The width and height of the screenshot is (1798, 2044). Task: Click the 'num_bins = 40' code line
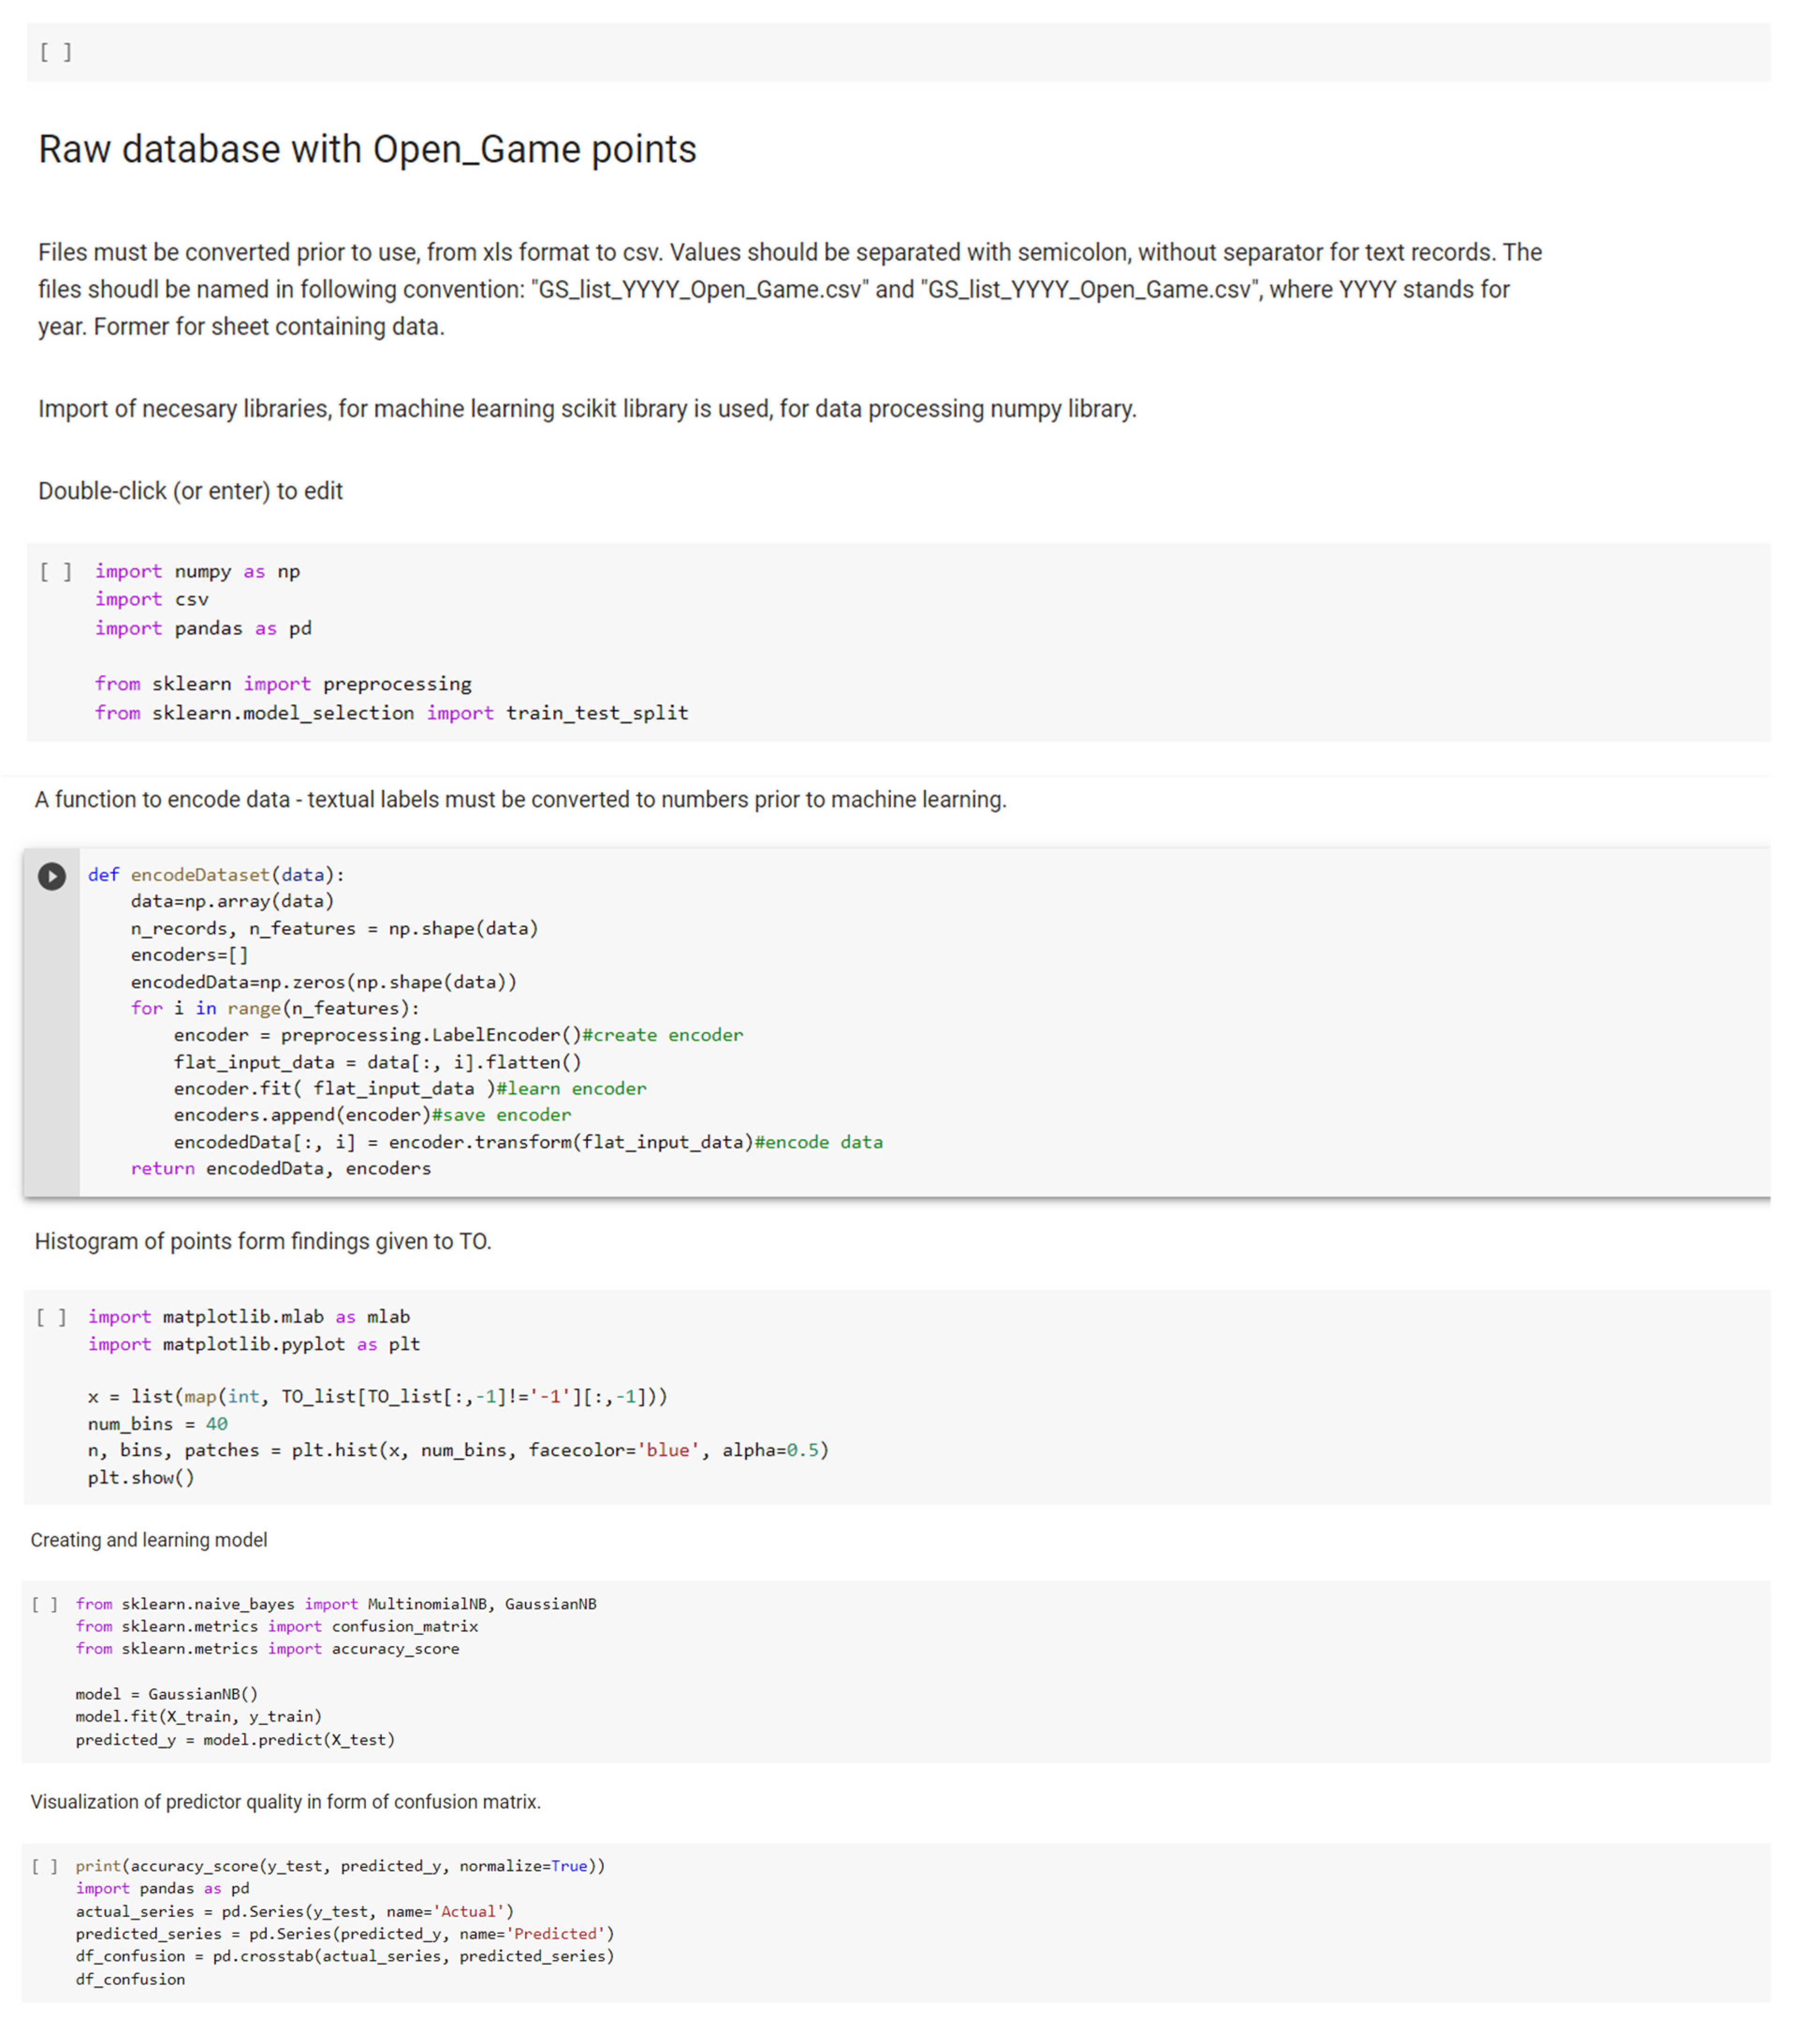coord(157,1423)
